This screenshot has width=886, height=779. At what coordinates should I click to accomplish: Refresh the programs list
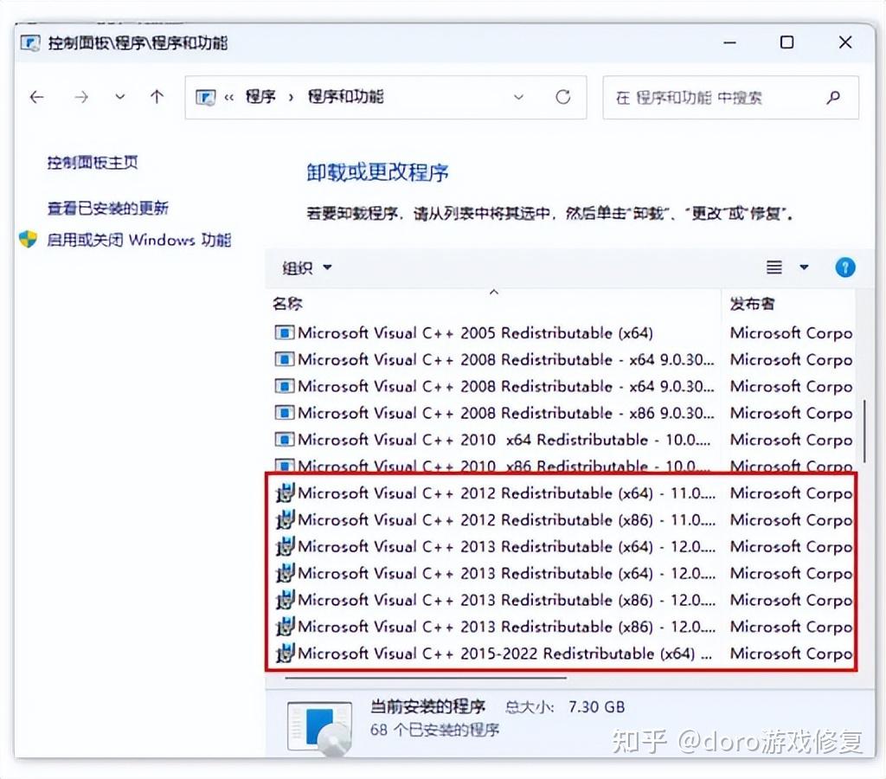point(562,97)
